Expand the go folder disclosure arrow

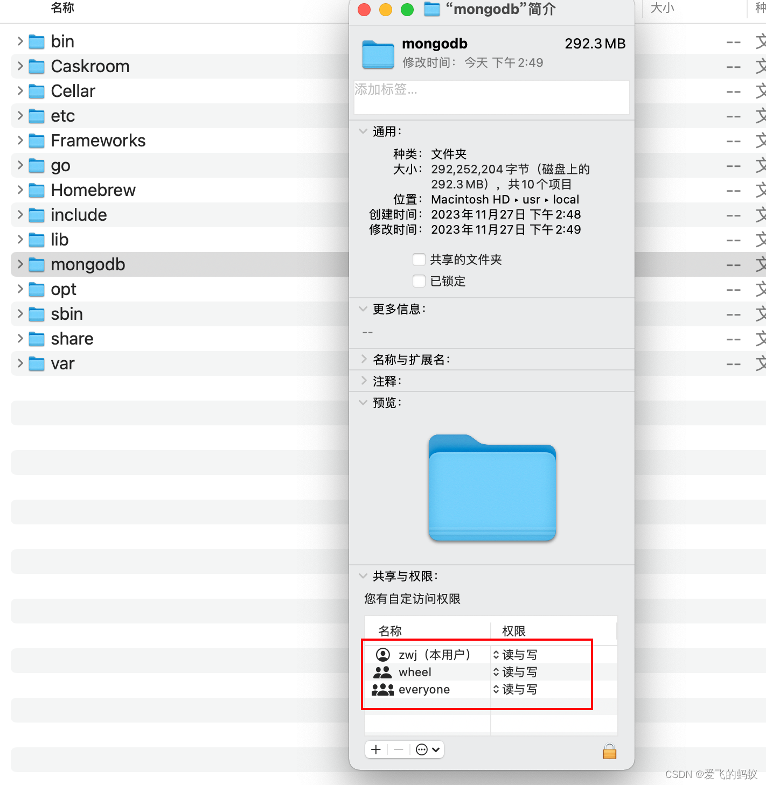[20, 165]
